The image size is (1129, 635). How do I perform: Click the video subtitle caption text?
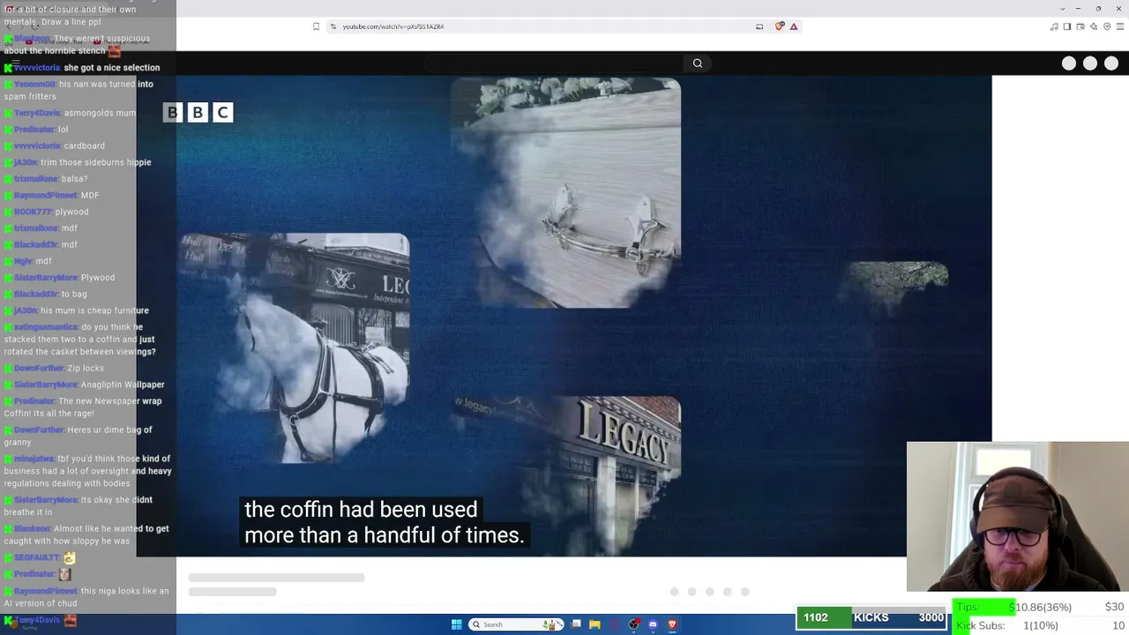tap(385, 522)
